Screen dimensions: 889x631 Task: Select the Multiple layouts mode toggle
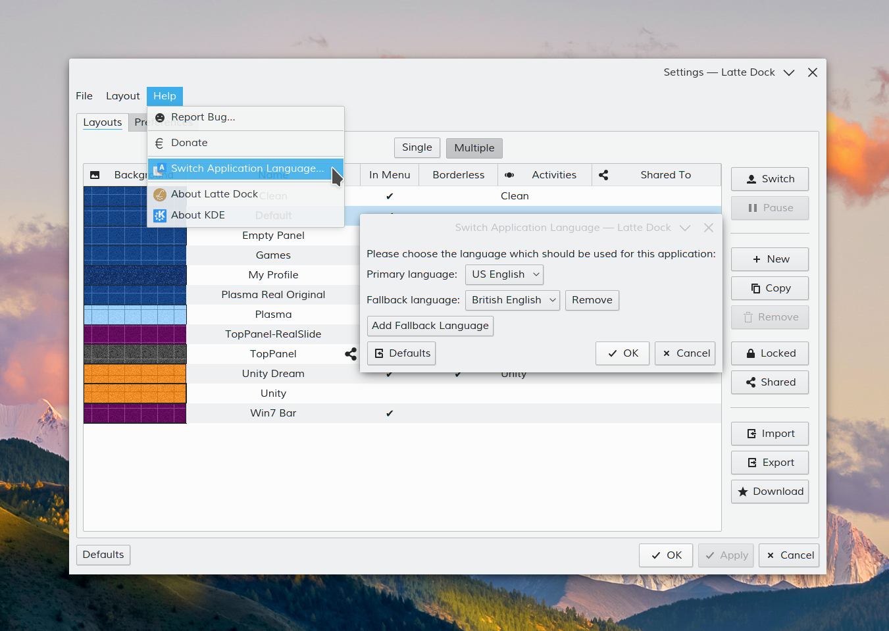(x=474, y=148)
